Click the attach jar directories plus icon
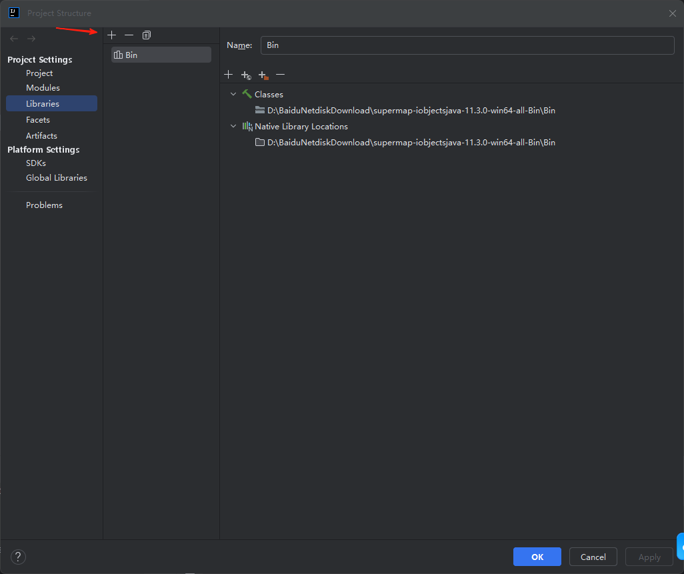Screen dimensions: 684x574 [263, 75]
